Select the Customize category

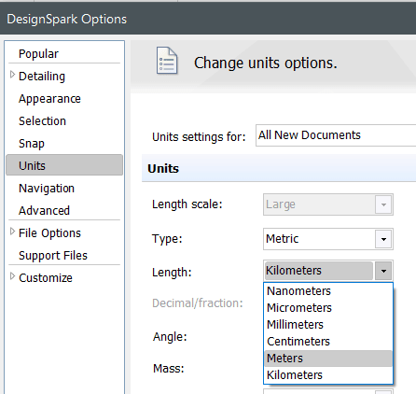click(46, 278)
